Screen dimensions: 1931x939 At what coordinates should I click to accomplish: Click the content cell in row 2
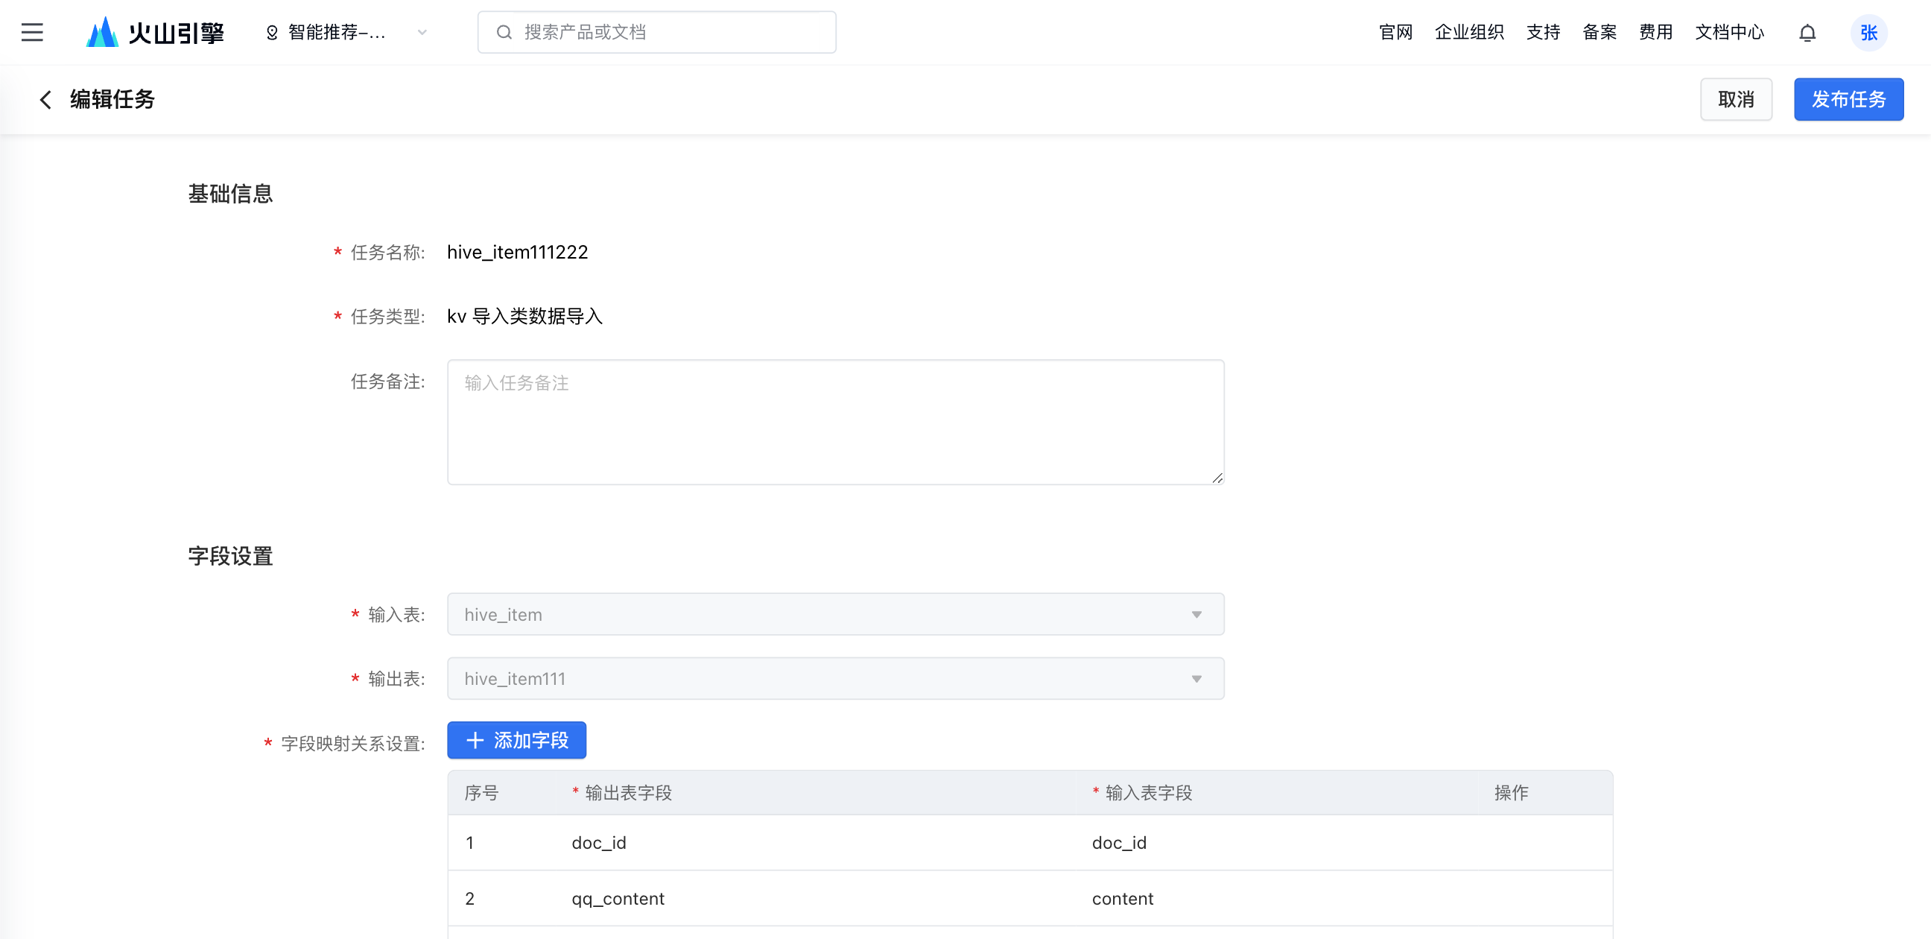(1123, 899)
